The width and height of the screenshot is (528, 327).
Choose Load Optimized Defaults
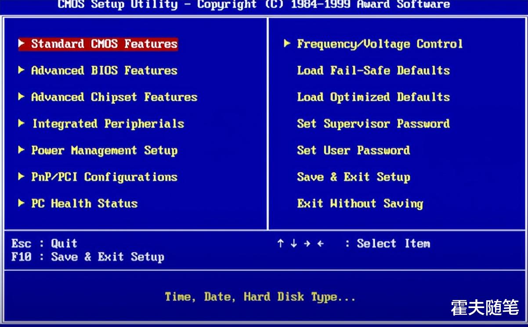[x=373, y=97]
